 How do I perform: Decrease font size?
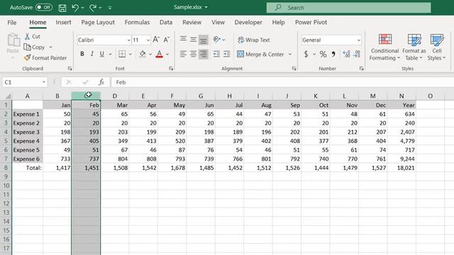point(167,40)
